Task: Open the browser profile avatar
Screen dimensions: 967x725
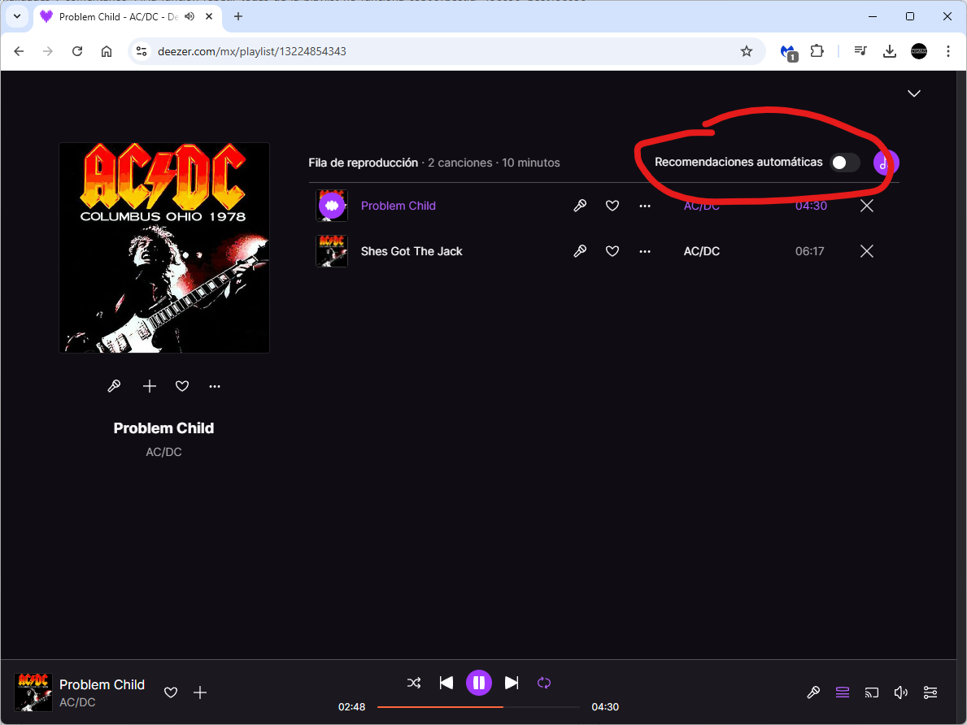Action: [x=919, y=51]
